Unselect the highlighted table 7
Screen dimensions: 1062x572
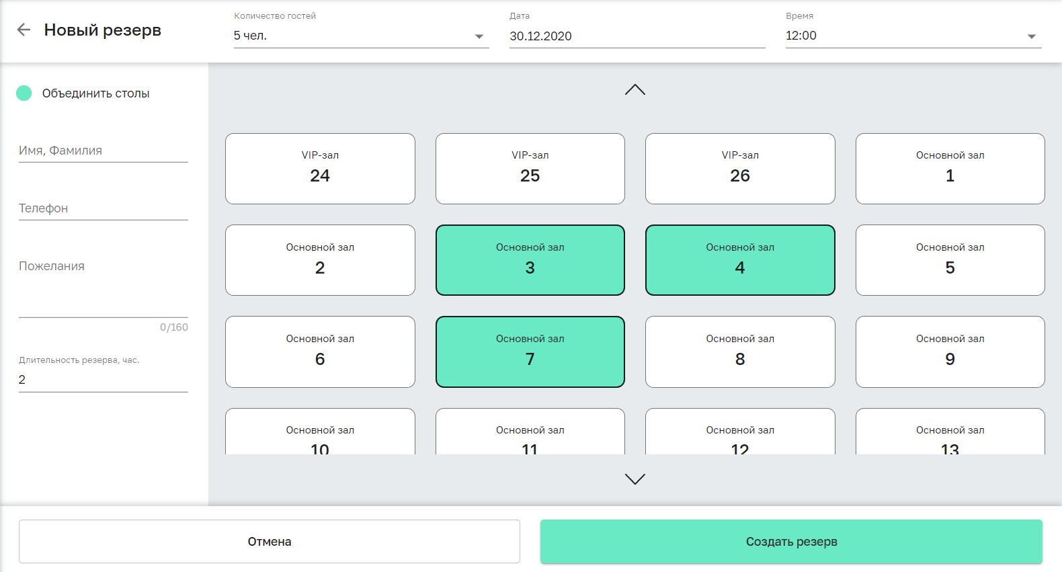coord(530,352)
